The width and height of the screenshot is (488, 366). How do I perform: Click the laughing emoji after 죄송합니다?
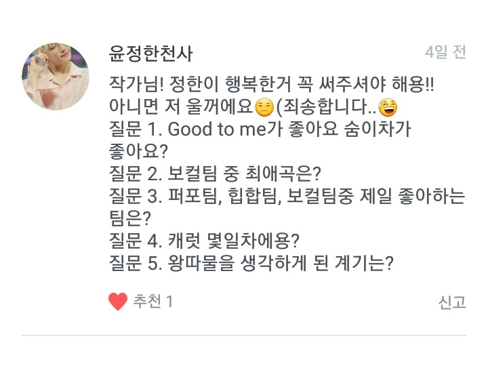click(x=388, y=107)
